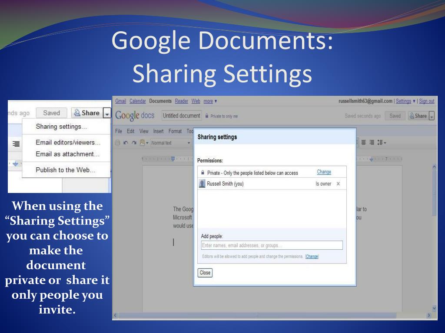The image size is (445, 333).
Task: Click the Share button in left screenshot
Action: [x=87, y=113]
